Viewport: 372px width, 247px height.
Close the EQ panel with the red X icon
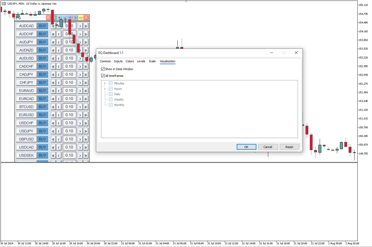(x=86, y=18)
